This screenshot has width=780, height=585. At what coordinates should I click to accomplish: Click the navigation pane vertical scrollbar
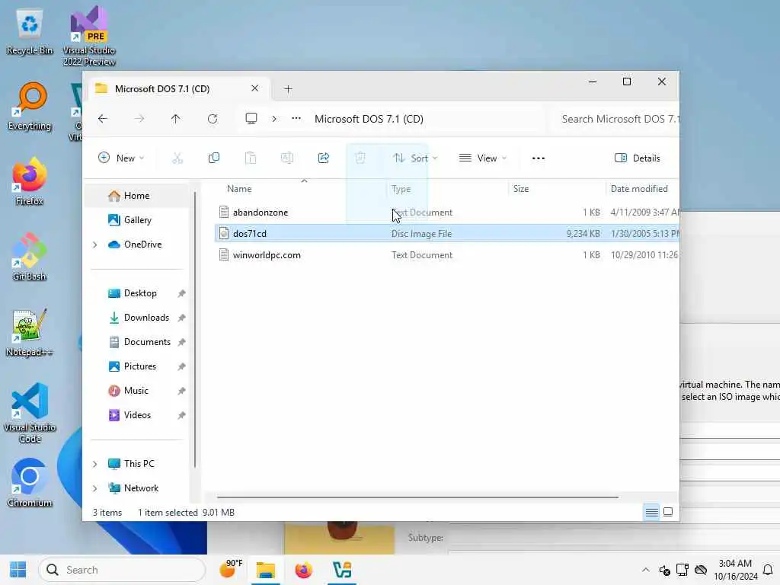pyautogui.click(x=195, y=329)
